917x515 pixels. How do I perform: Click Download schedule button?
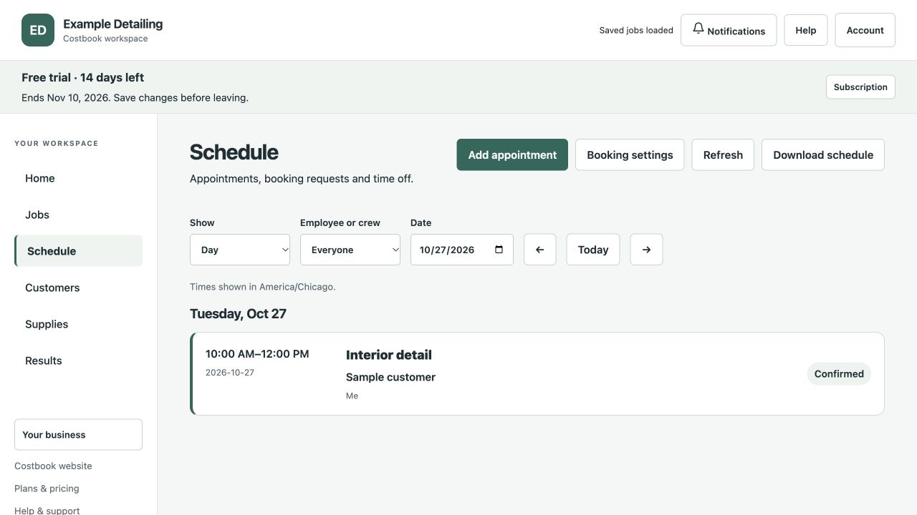pos(823,154)
